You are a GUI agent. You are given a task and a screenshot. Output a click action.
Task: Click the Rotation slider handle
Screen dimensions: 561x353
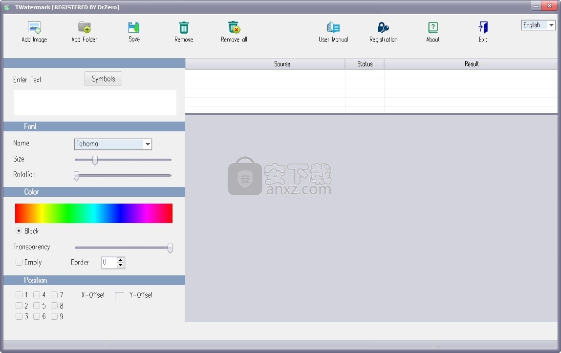[x=76, y=176]
